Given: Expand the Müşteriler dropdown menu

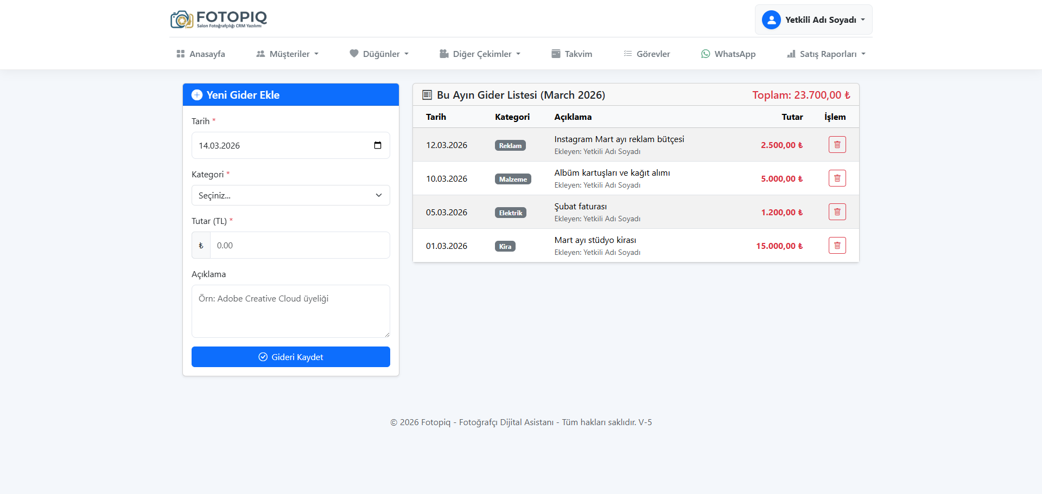Looking at the screenshot, I should (287, 54).
